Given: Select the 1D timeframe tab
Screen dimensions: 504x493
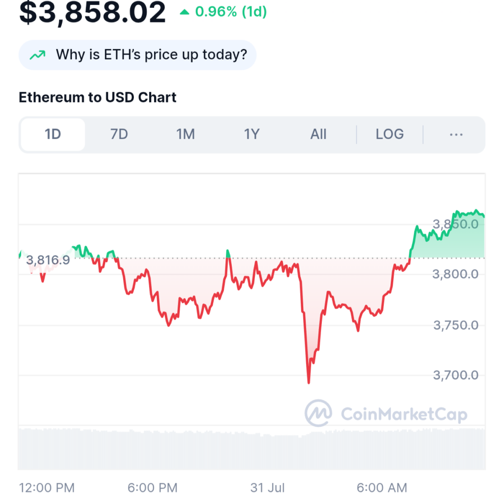Looking at the screenshot, I should tap(53, 134).
